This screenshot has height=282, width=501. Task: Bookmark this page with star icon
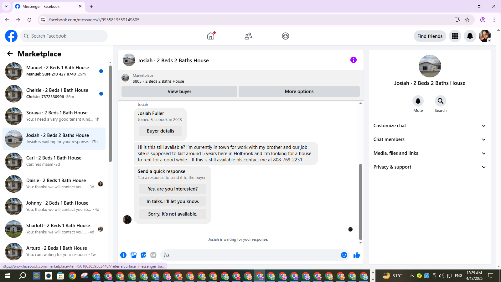[467, 20]
